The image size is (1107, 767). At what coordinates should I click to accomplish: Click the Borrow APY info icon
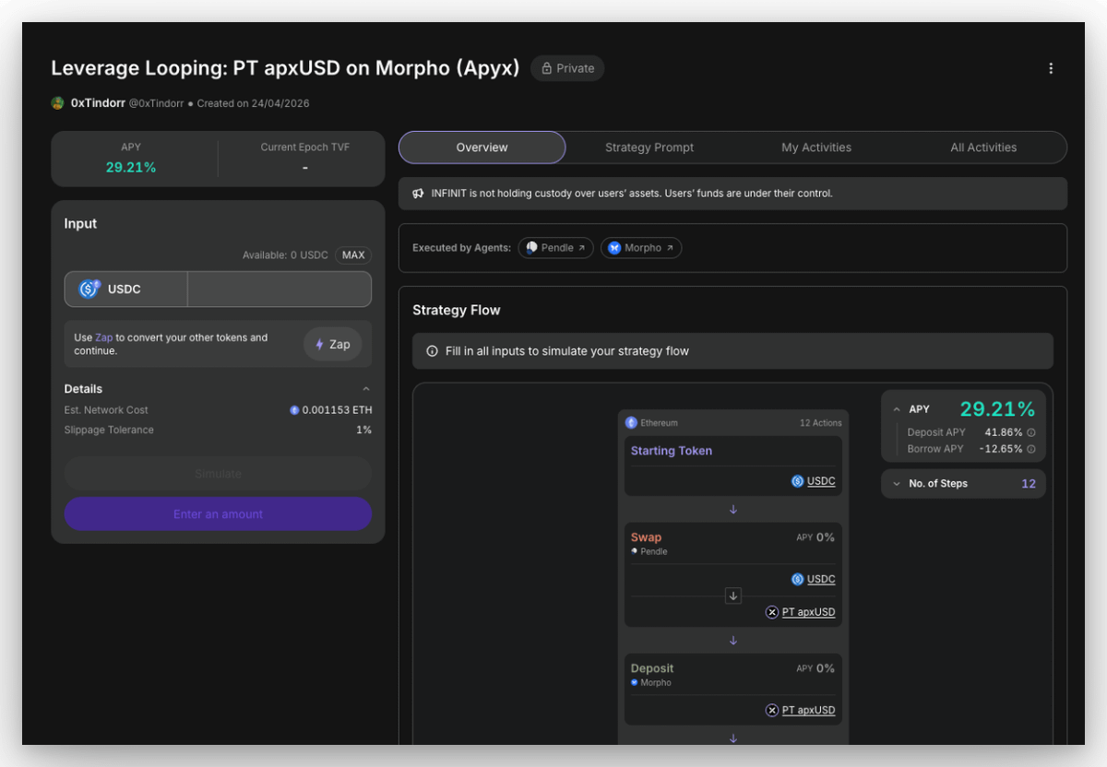click(1031, 449)
